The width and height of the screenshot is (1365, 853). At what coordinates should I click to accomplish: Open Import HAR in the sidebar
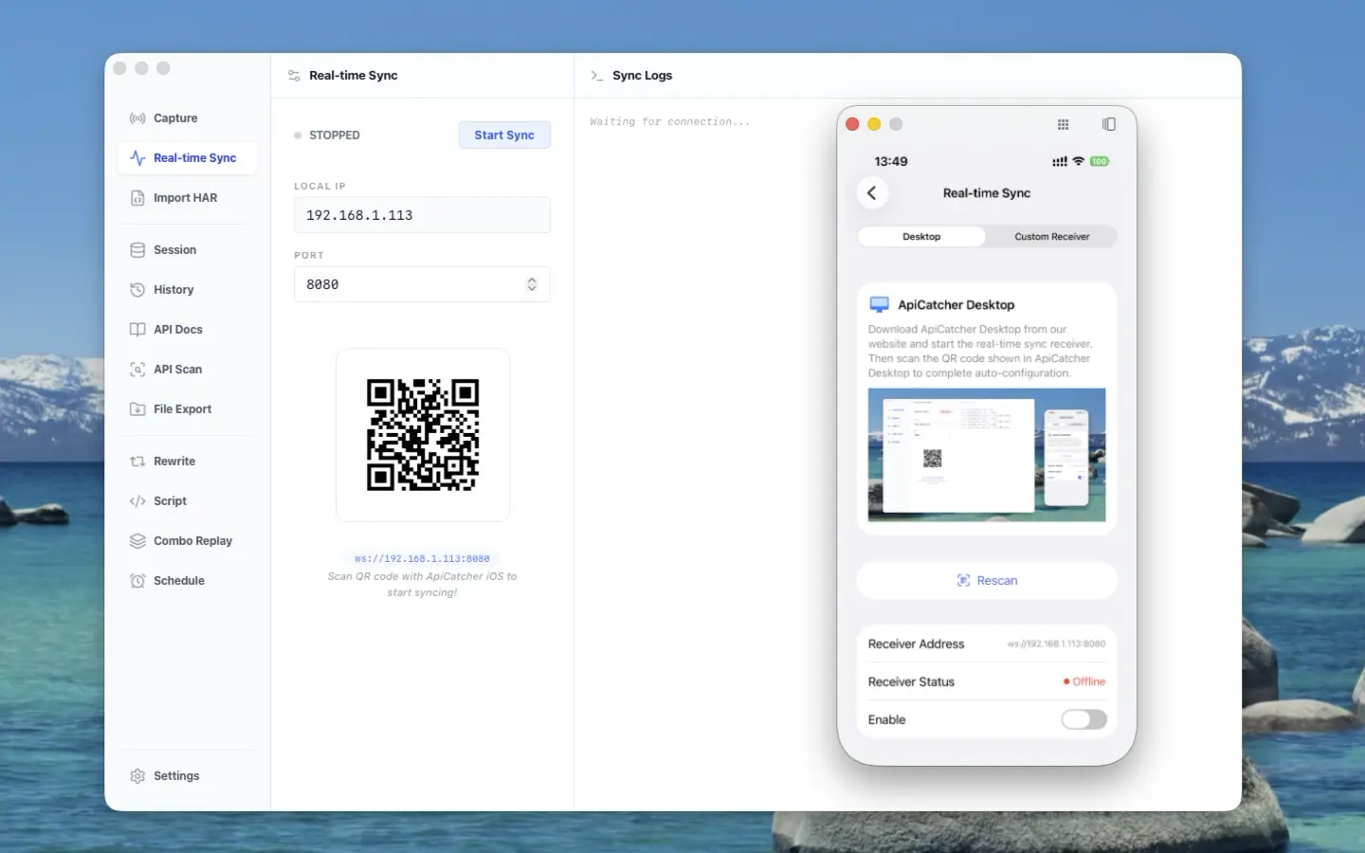tap(187, 198)
